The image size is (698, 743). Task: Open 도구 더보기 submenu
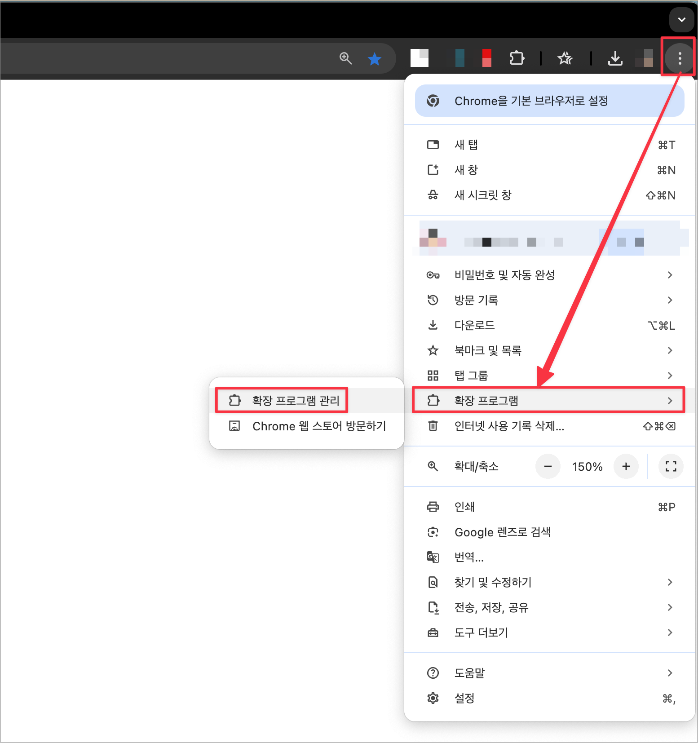[549, 632]
